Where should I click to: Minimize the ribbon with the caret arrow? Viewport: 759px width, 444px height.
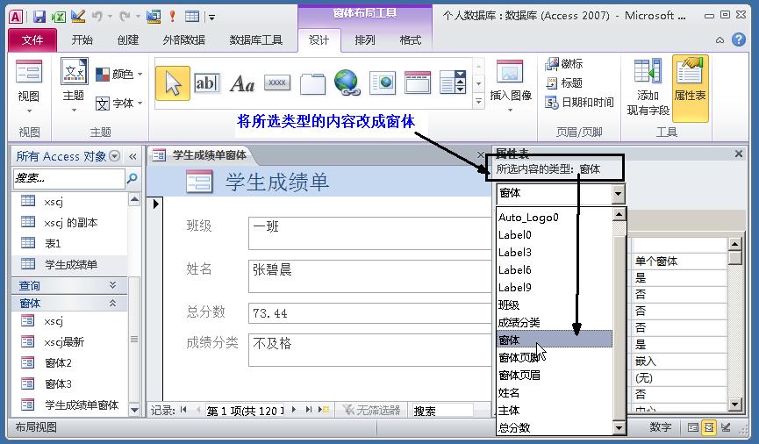[x=720, y=40]
